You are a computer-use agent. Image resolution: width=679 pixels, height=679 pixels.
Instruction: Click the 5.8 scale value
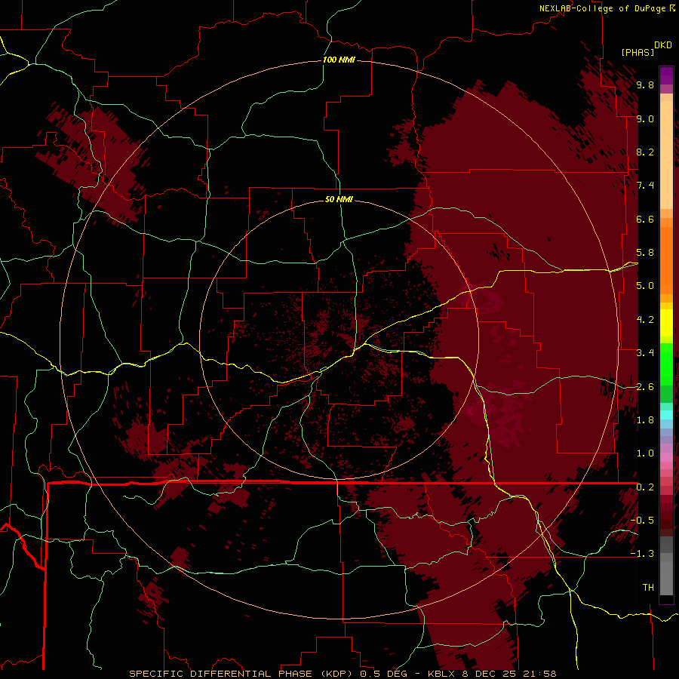point(645,253)
